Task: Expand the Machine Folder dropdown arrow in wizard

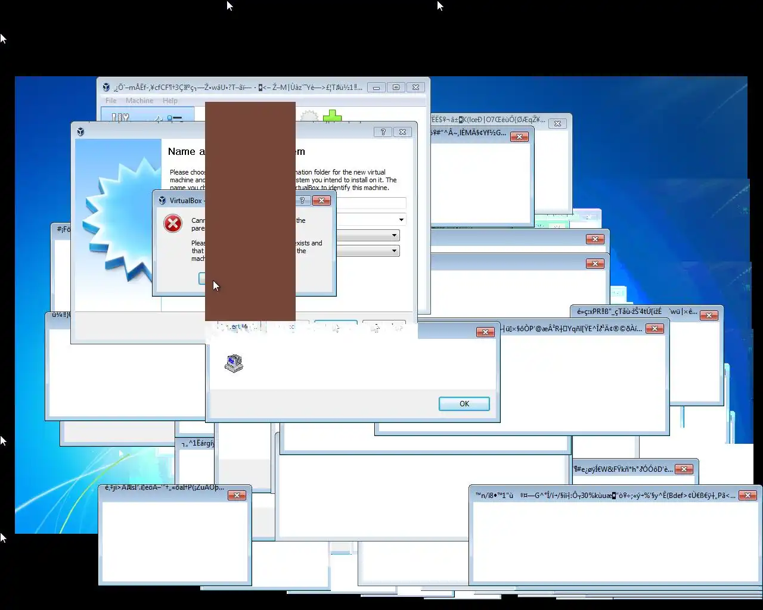Action: point(401,219)
